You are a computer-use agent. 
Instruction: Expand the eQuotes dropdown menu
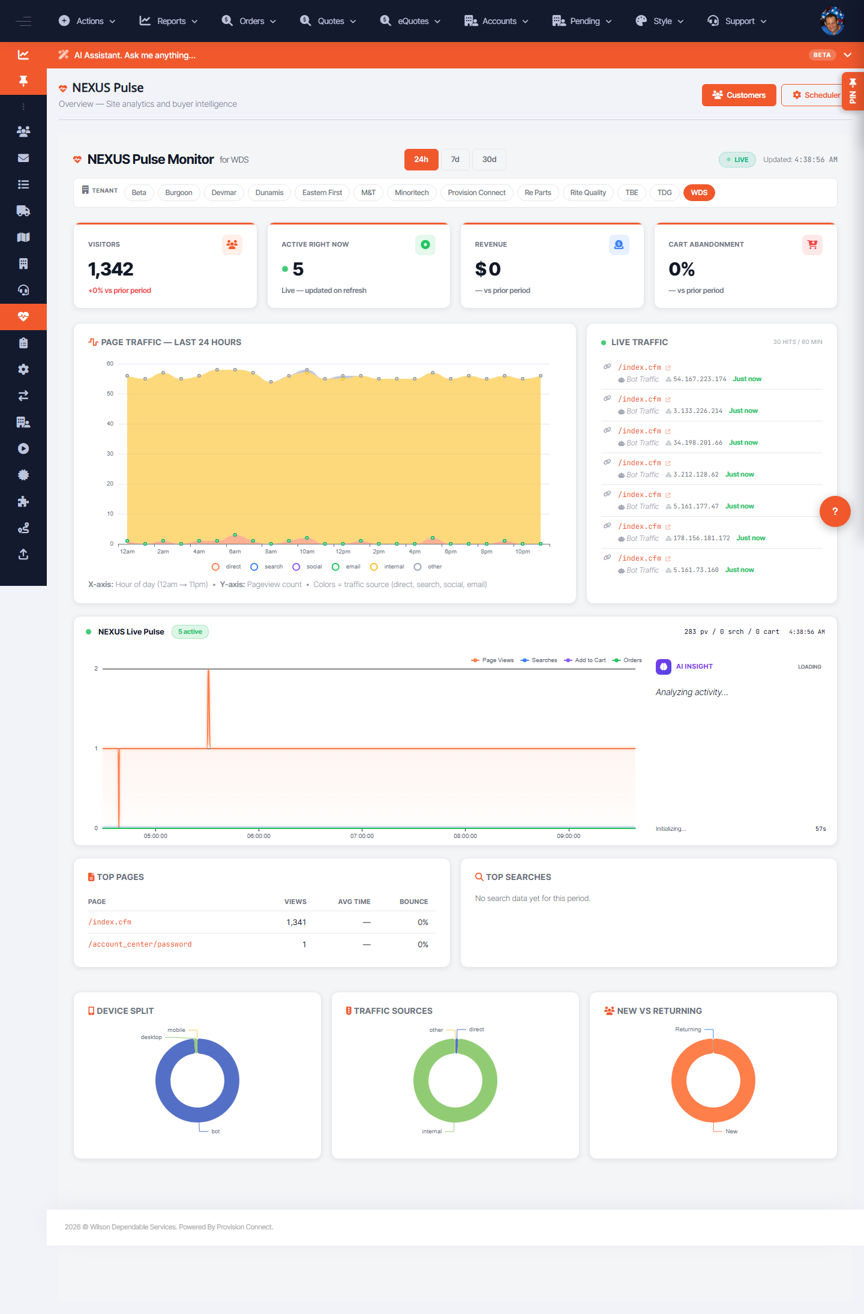tap(411, 21)
